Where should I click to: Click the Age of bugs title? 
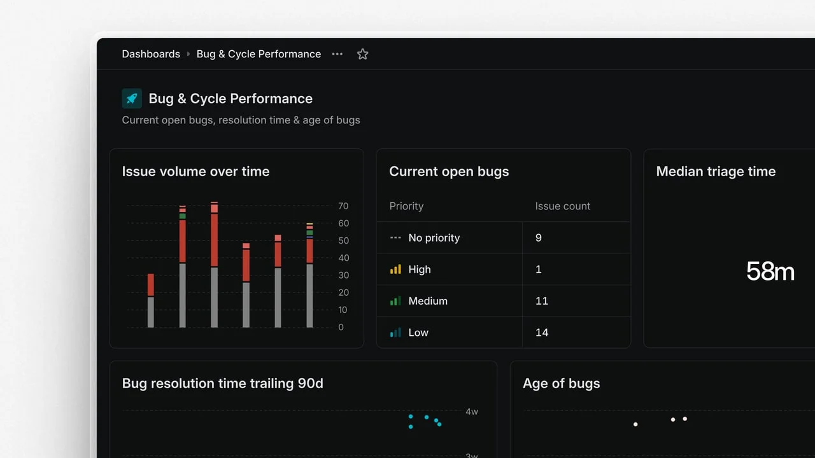562,384
